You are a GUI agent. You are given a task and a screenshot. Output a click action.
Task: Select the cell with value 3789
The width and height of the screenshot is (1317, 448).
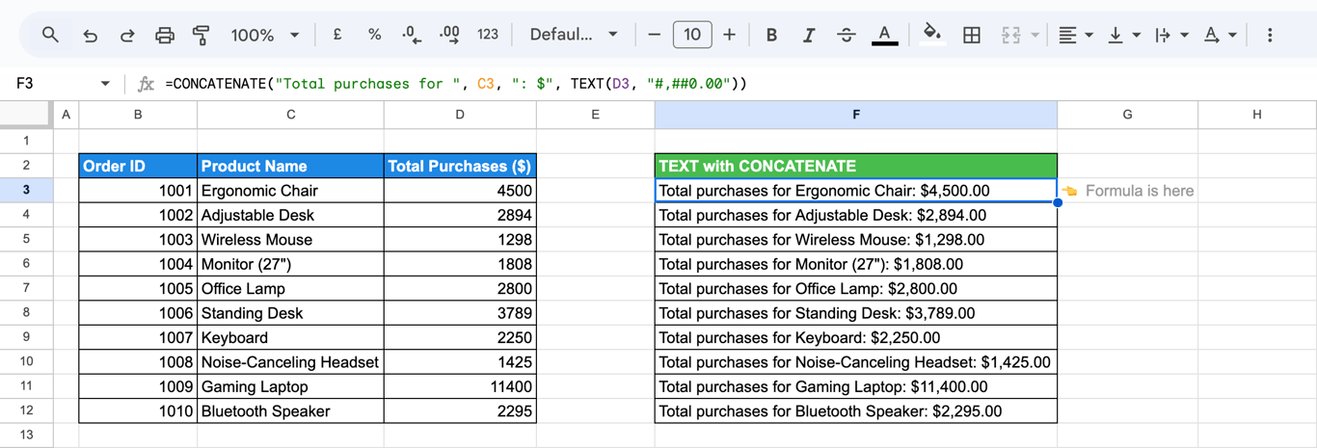(x=460, y=313)
